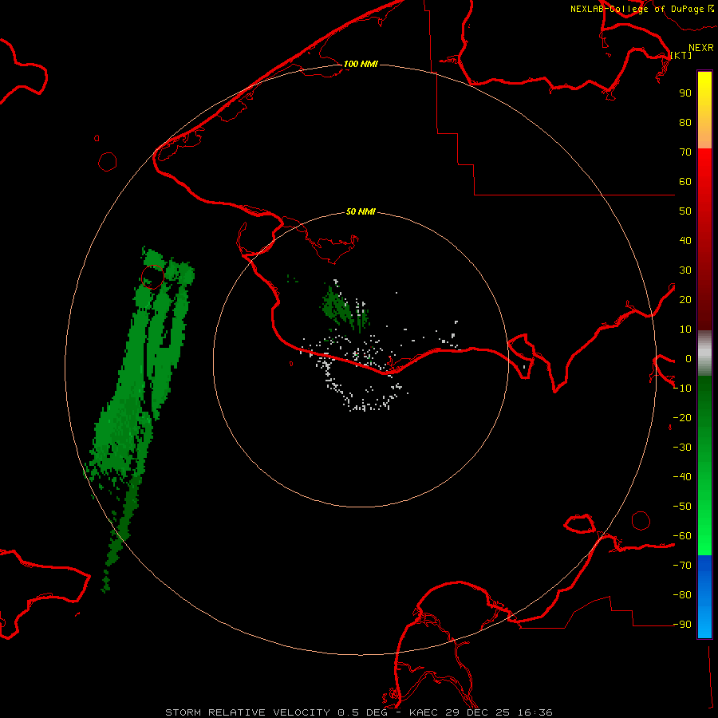Click the "NEXR" label above the color scale
Screen dimensions: 718x718
tap(701, 48)
